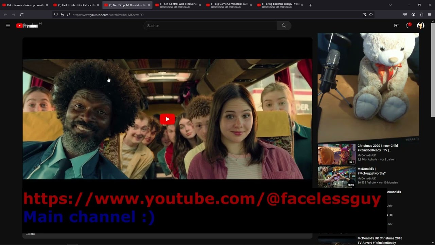Click the 36.535 Aufrufe view count

(x=366, y=182)
